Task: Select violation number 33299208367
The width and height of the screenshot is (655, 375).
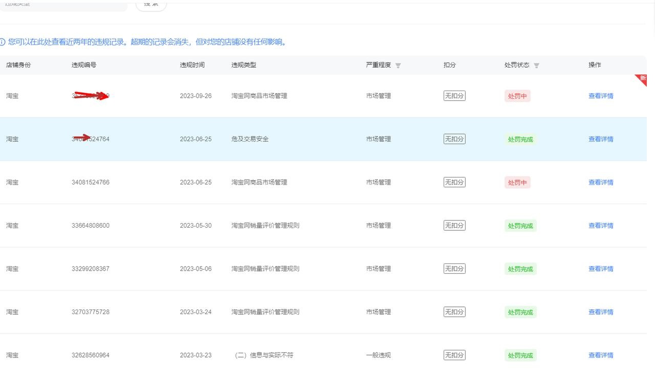Action: (x=91, y=269)
